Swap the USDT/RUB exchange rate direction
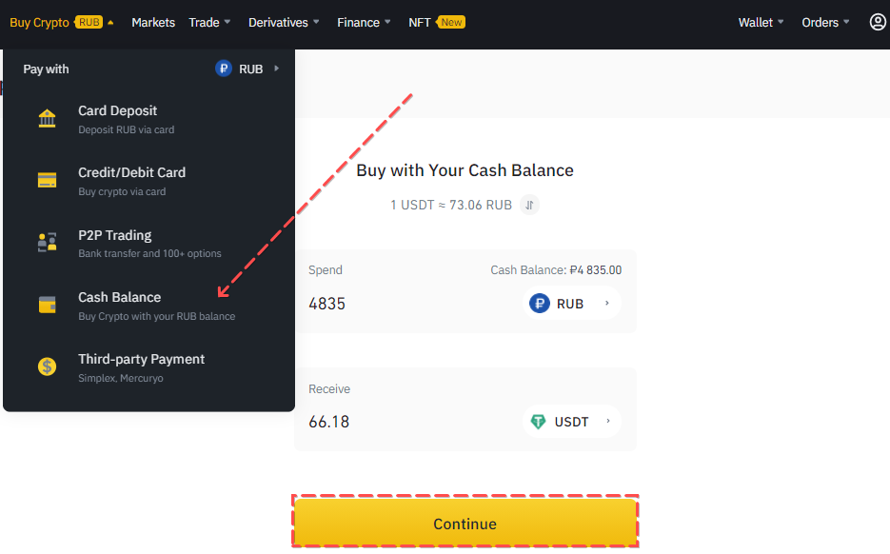 530,205
